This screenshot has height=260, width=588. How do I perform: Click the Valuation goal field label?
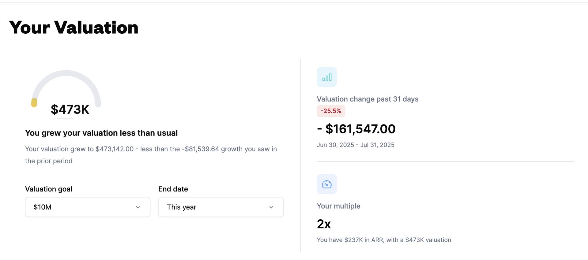49,189
